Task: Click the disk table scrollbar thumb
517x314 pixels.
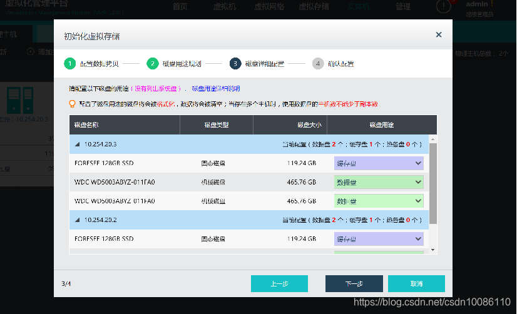Action: point(433,183)
